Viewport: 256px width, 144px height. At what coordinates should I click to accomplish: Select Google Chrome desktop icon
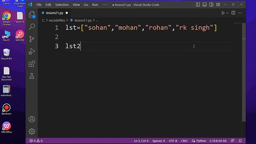pos(6,18)
